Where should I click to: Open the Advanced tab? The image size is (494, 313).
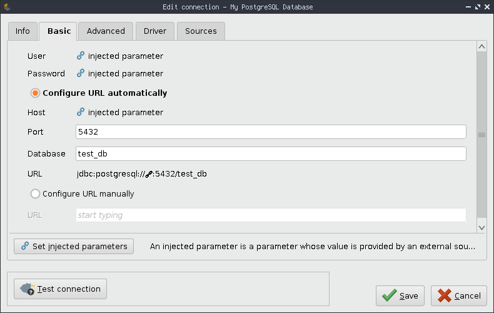(x=106, y=31)
